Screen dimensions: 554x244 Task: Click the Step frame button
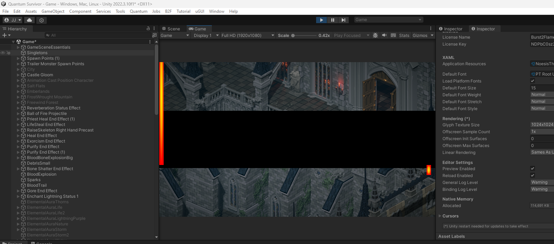[343, 20]
